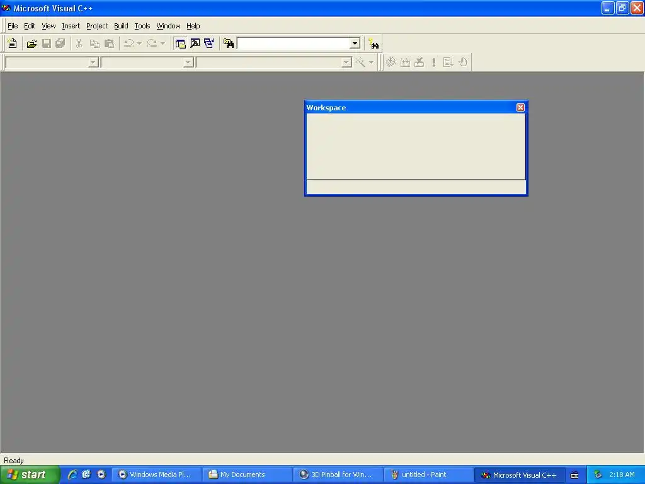Click the Save floppy disk icon

[x=47, y=43]
